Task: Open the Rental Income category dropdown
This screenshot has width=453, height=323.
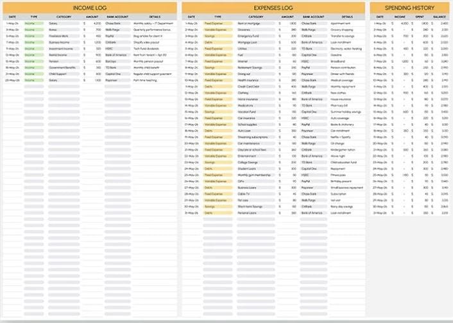Action: (64, 55)
